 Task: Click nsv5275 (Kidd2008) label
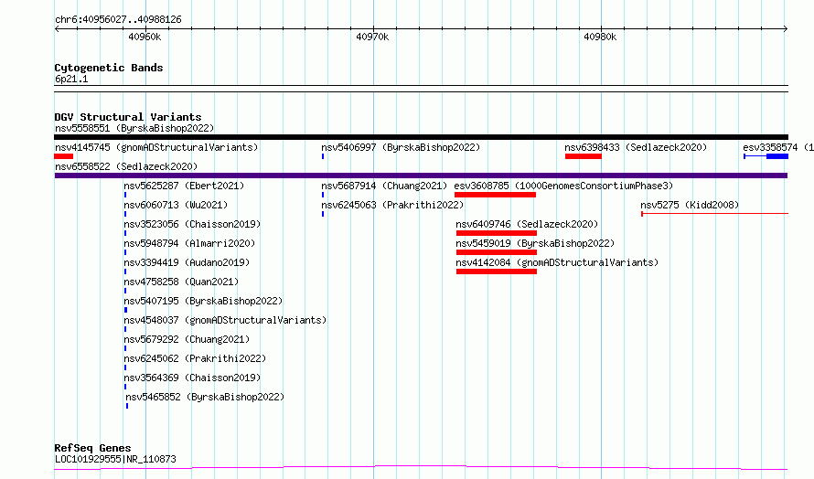(690, 205)
